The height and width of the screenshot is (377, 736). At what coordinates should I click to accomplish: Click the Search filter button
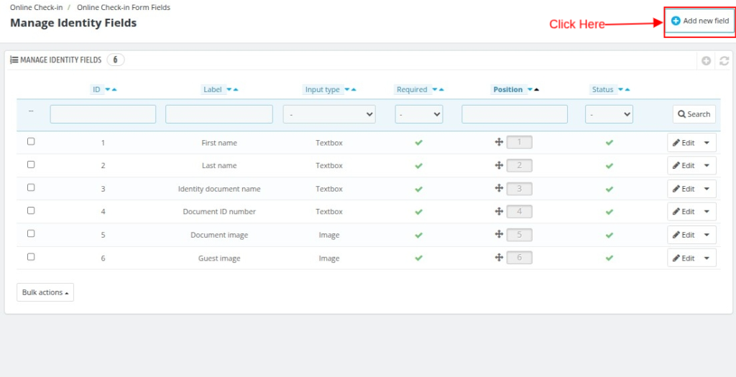(694, 114)
